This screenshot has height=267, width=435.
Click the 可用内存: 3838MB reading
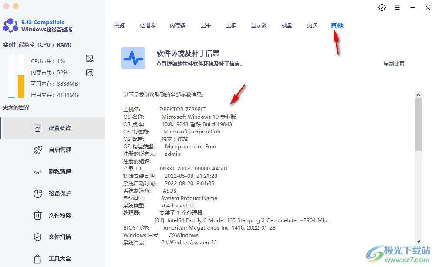click(x=54, y=83)
